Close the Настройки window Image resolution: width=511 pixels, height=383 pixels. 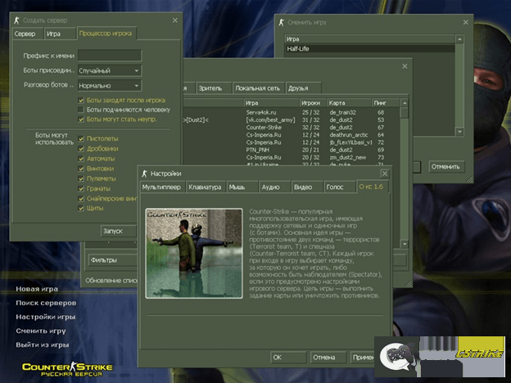(x=385, y=173)
